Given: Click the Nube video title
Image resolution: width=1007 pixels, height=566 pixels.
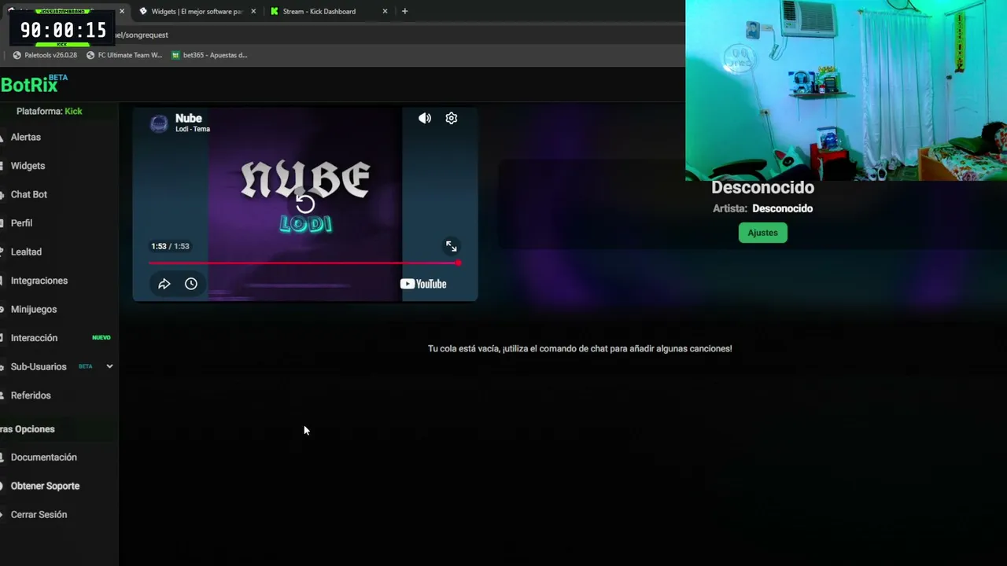Looking at the screenshot, I should 189,118.
